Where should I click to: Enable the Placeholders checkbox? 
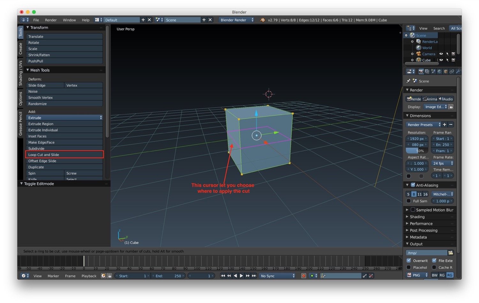pyautogui.click(x=409, y=267)
